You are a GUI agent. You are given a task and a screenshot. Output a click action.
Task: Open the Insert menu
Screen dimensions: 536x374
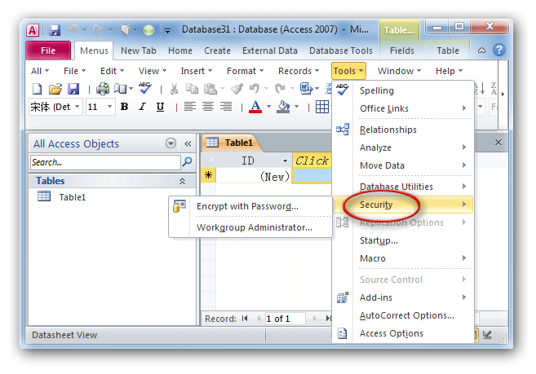tap(197, 71)
